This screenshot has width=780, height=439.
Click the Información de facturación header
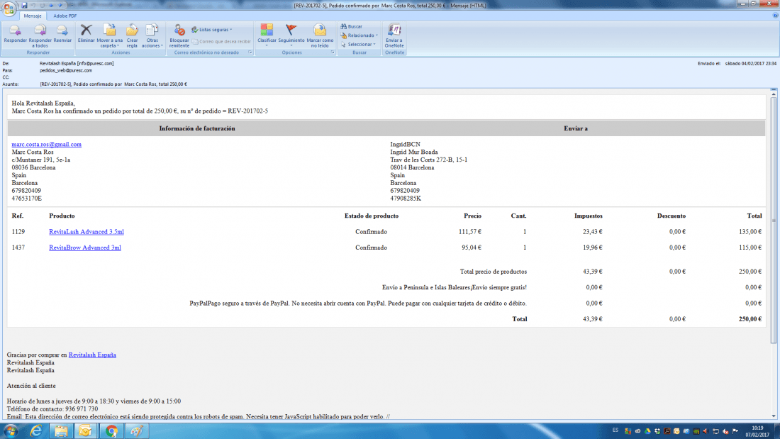197,128
